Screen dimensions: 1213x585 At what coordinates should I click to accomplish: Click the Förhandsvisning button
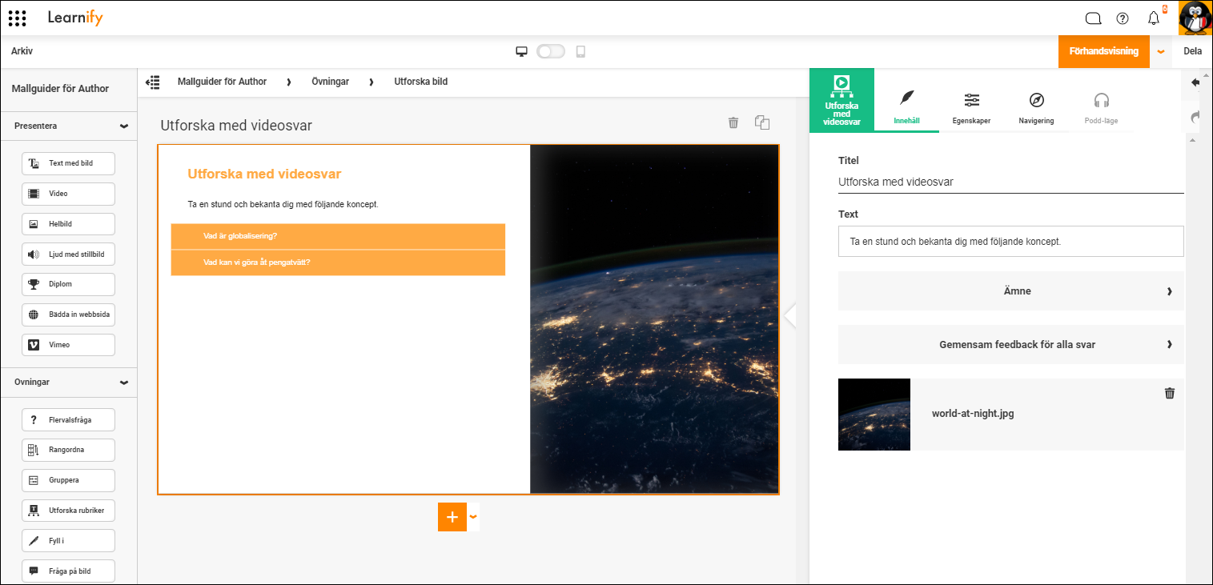(1104, 51)
